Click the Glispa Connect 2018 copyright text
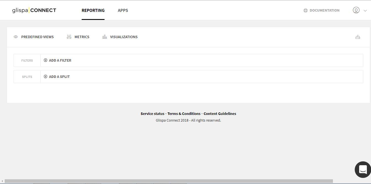 tap(188, 120)
